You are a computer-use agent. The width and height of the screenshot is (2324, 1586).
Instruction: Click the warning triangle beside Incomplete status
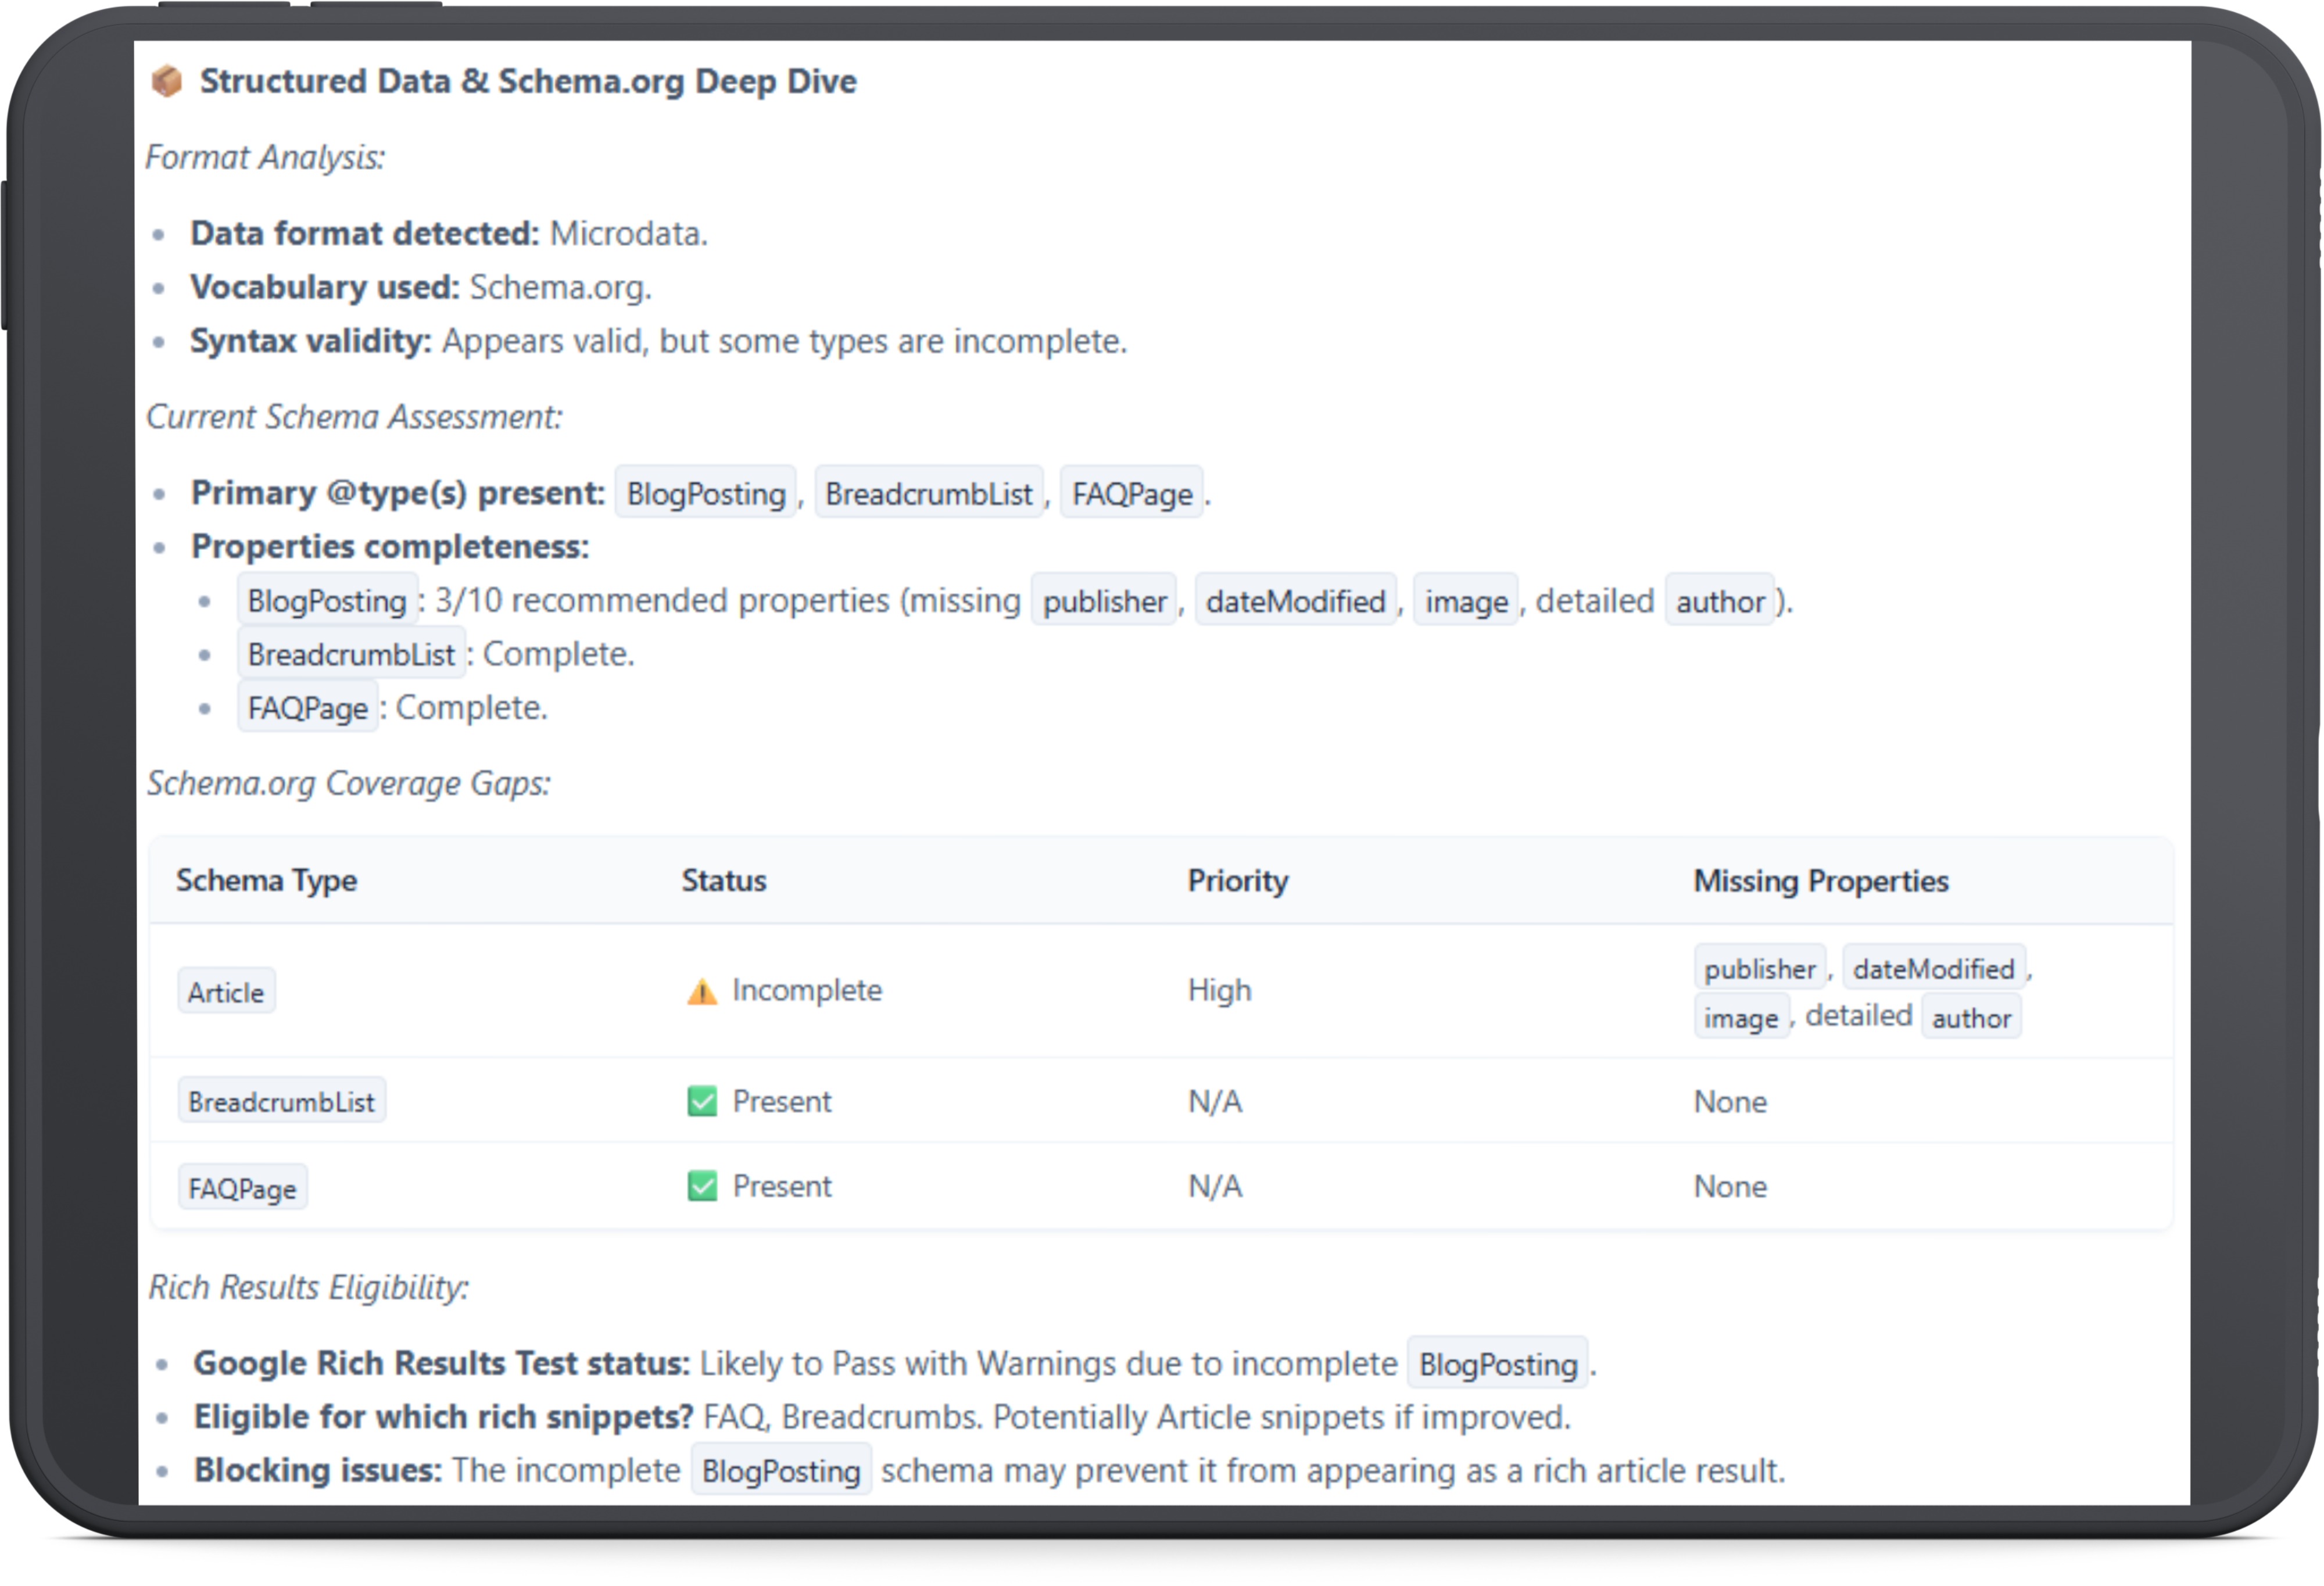(x=702, y=990)
